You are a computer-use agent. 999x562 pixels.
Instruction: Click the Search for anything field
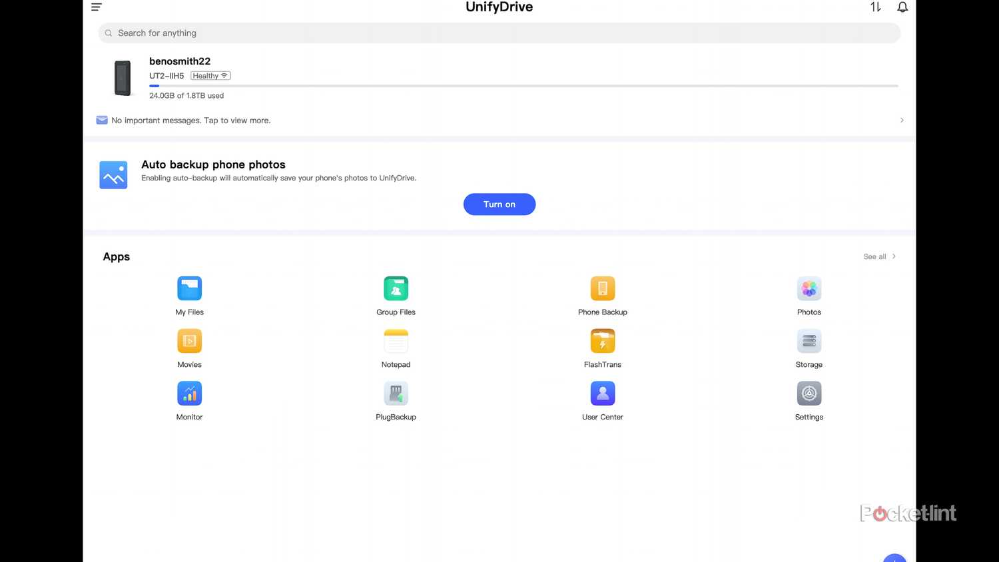(499, 33)
